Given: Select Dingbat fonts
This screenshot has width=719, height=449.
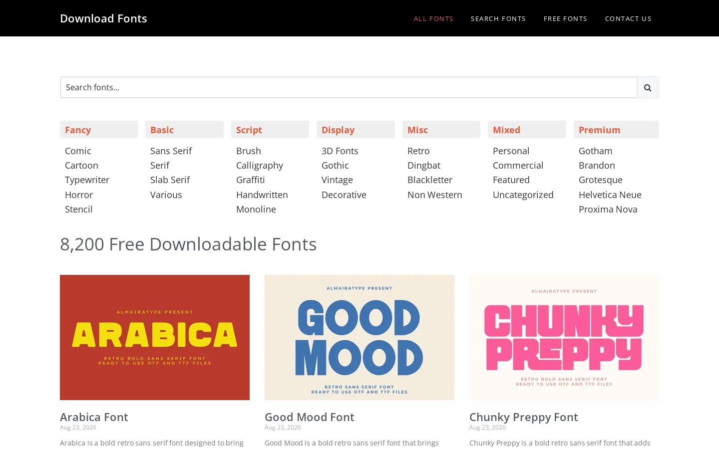Looking at the screenshot, I should [424, 165].
